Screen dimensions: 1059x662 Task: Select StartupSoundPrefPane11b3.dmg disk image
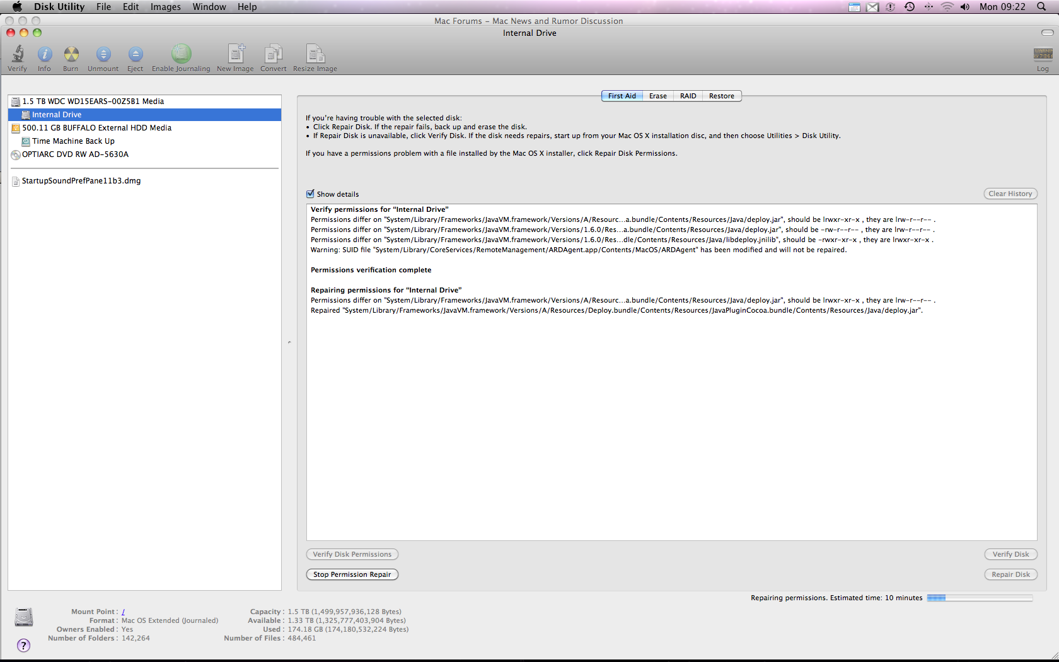(x=145, y=181)
